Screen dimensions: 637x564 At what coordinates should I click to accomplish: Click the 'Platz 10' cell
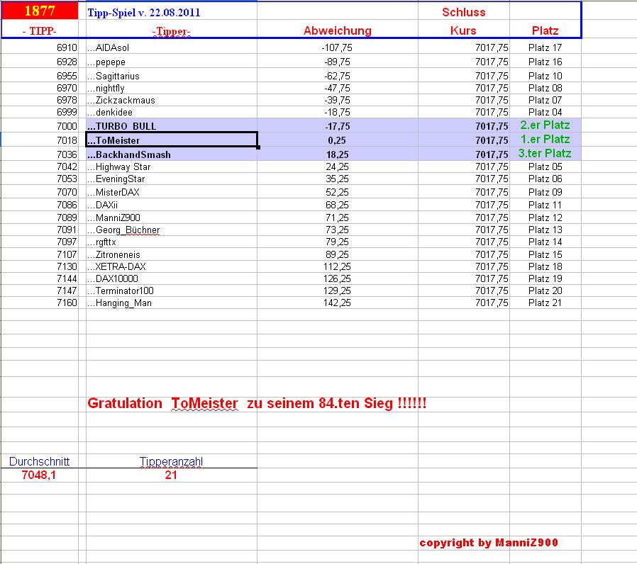coord(545,77)
